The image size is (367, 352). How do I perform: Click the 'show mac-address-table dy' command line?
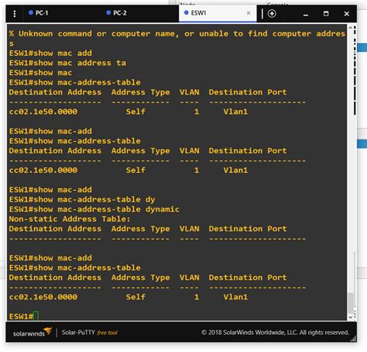(x=82, y=199)
